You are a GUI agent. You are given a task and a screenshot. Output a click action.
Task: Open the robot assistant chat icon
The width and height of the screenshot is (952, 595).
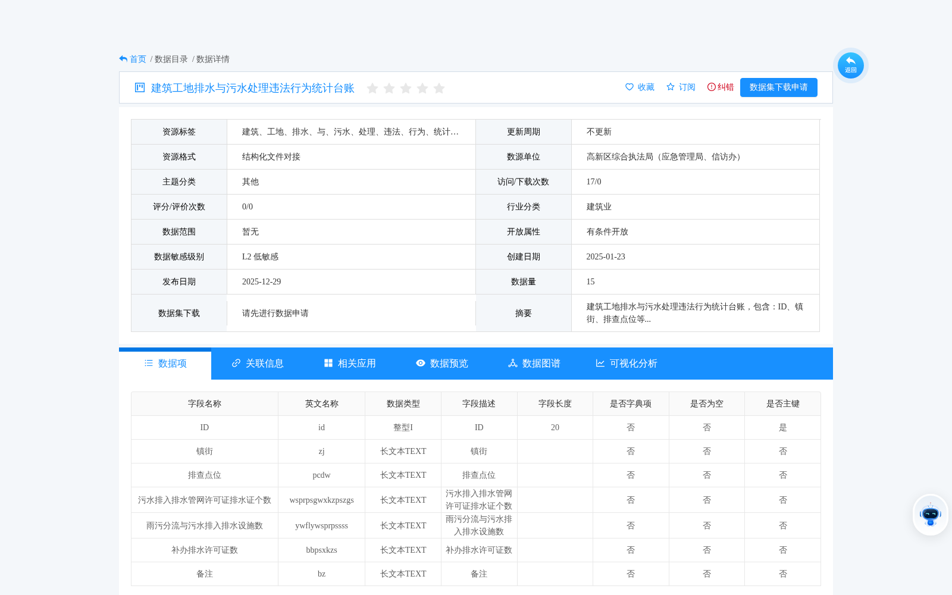pyautogui.click(x=931, y=515)
